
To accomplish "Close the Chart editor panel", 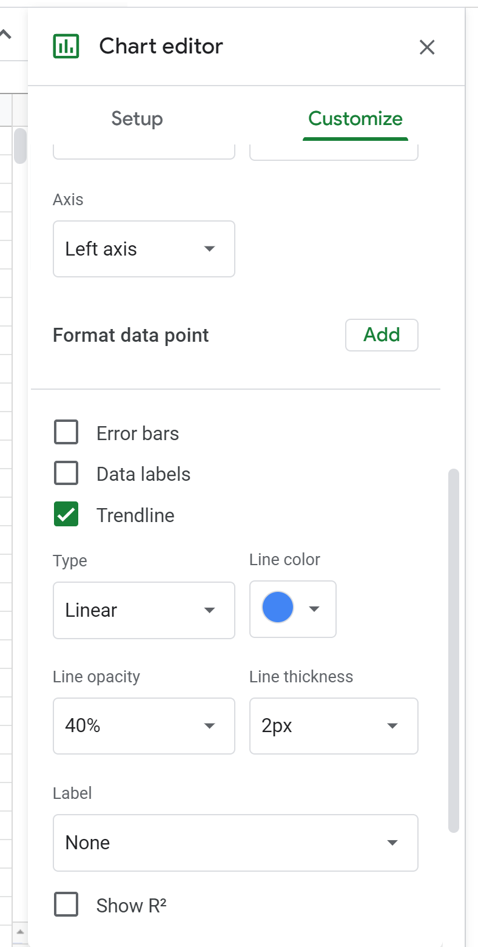I will click(427, 47).
